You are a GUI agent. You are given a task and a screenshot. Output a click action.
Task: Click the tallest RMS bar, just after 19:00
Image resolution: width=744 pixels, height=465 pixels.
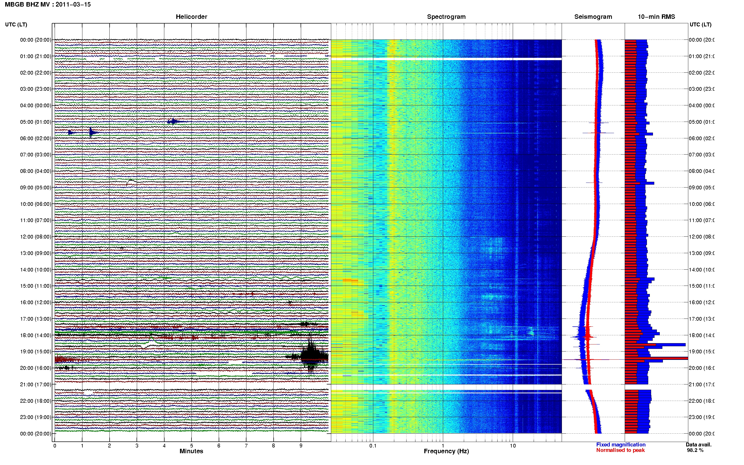point(656,358)
